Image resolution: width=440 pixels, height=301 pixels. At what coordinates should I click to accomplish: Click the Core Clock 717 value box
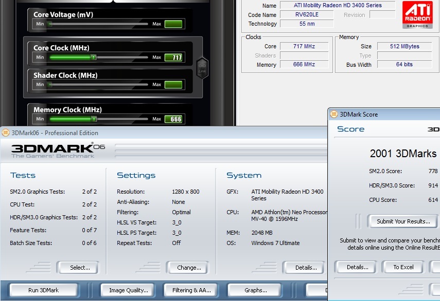click(x=173, y=58)
